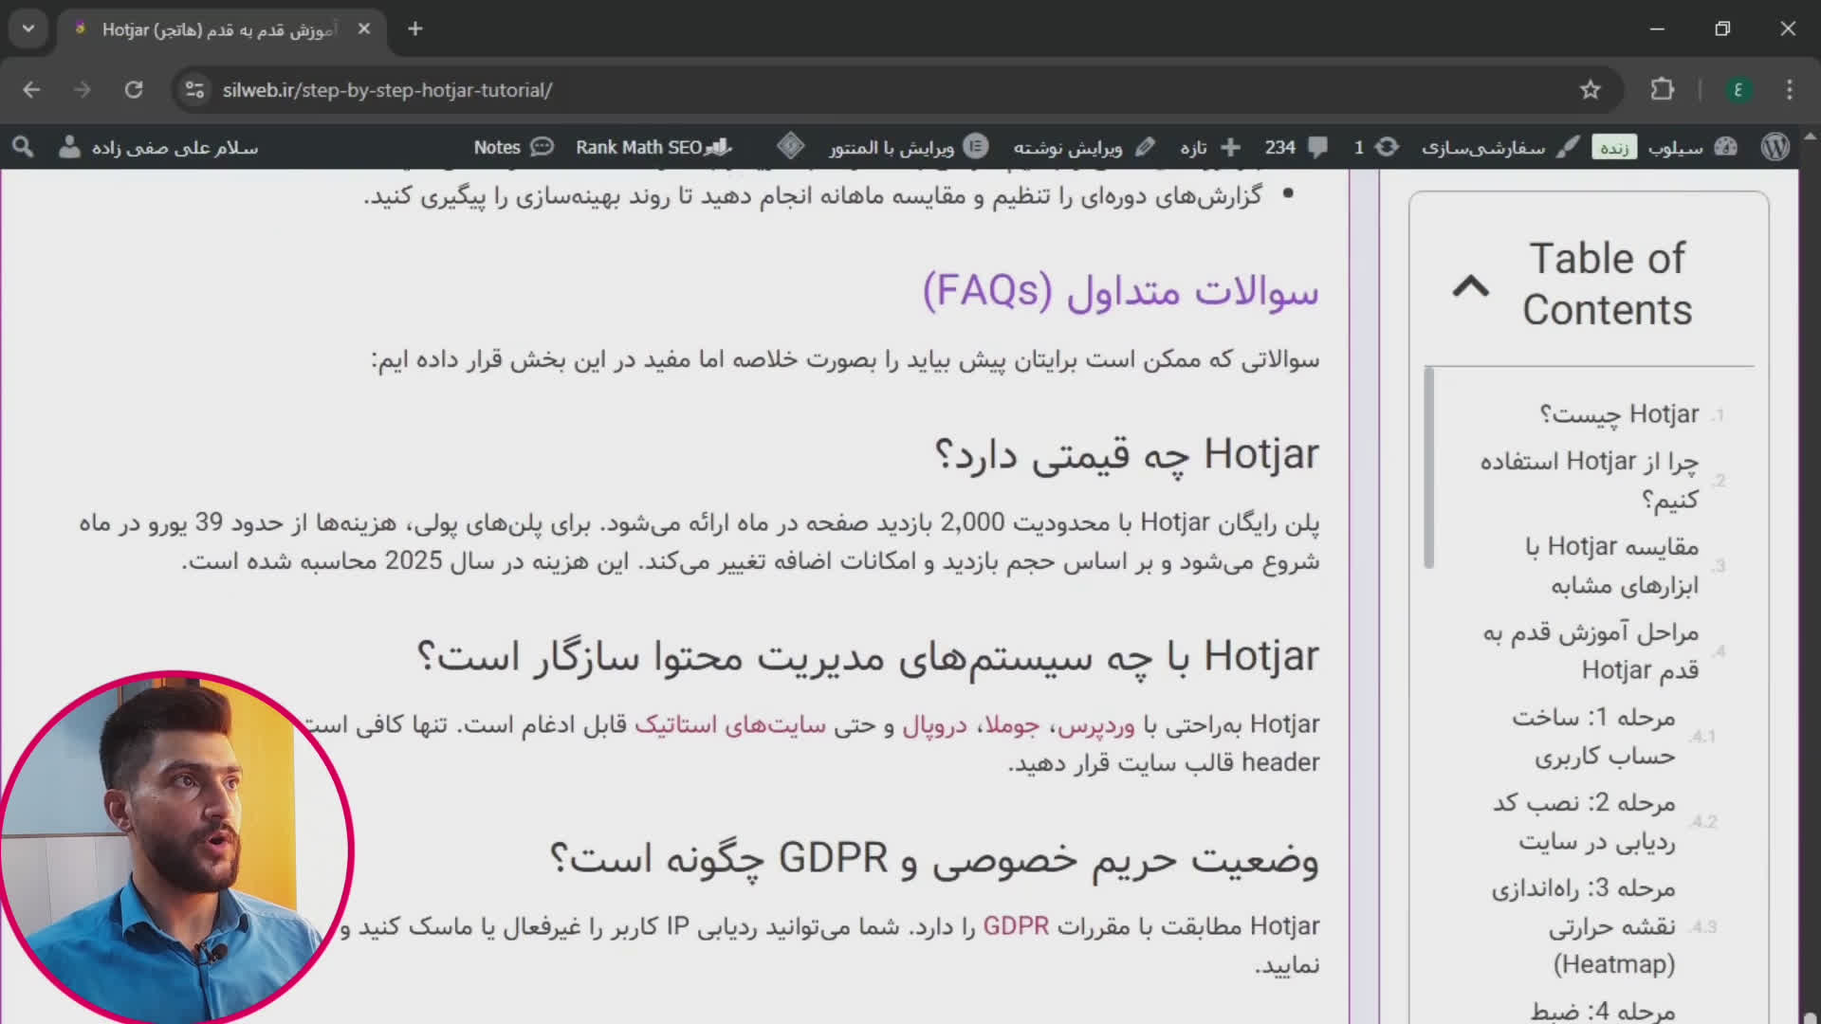
Task: Click the address bar URL
Action: click(x=387, y=90)
